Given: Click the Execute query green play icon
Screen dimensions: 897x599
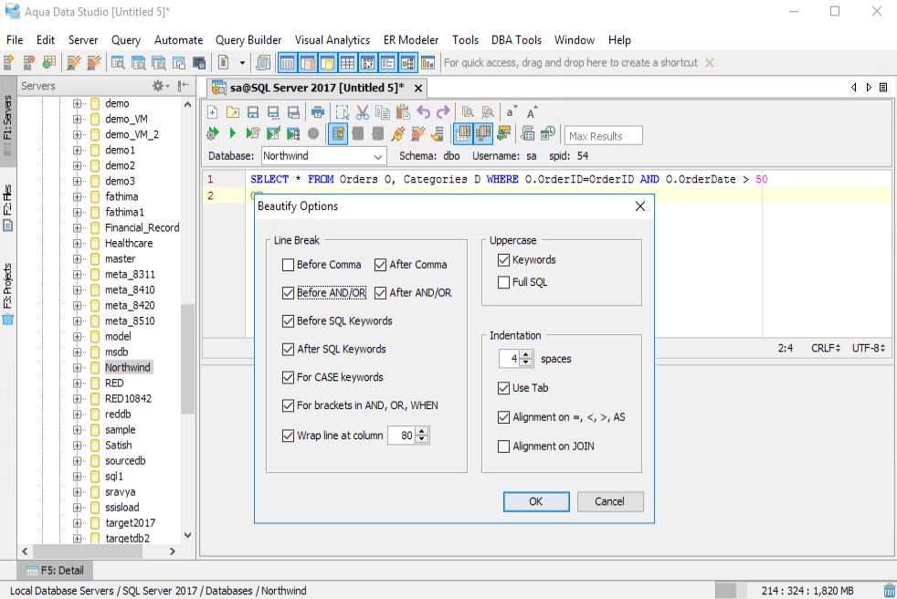Looking at the screenshot, I should pos(232,133).
